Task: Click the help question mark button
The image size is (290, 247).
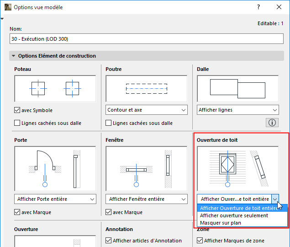Action: click(x=258, y=7)
